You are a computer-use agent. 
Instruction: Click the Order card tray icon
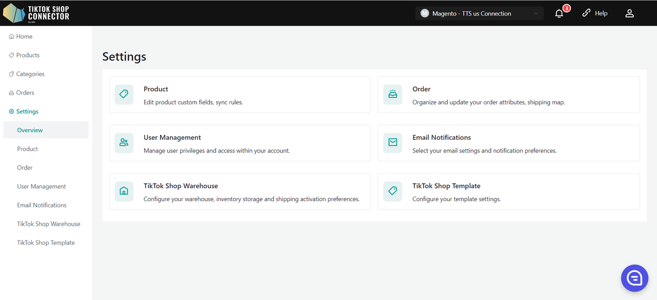point(393,94)
